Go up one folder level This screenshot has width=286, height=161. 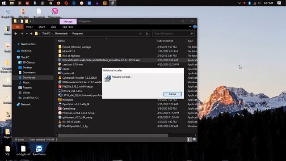31,34
